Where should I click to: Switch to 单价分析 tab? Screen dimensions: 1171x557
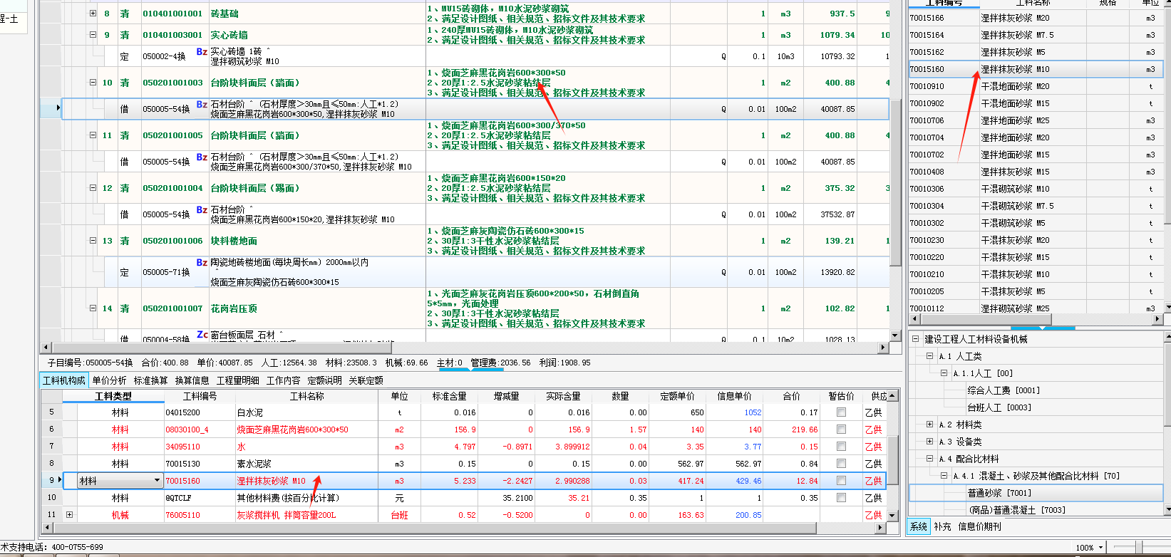(110, 380)
